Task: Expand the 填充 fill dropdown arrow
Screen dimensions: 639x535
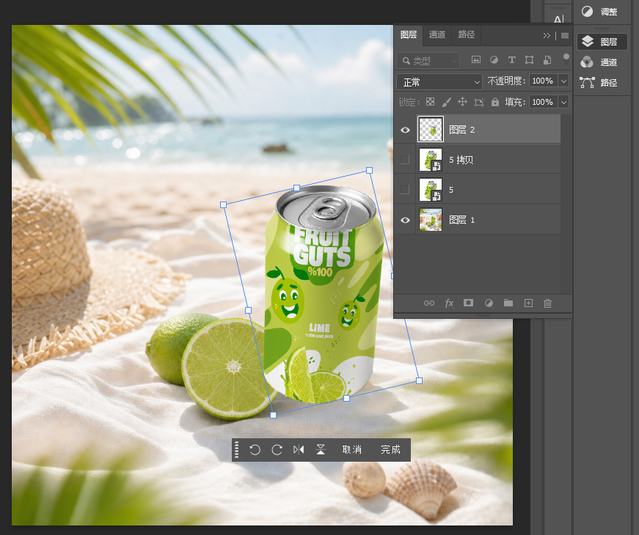Action: coord(563,102)
